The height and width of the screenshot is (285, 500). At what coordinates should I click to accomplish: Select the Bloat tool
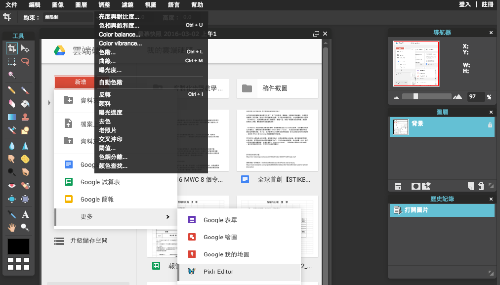point(12,199)
